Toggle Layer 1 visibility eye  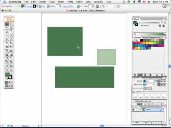(133, 110)
